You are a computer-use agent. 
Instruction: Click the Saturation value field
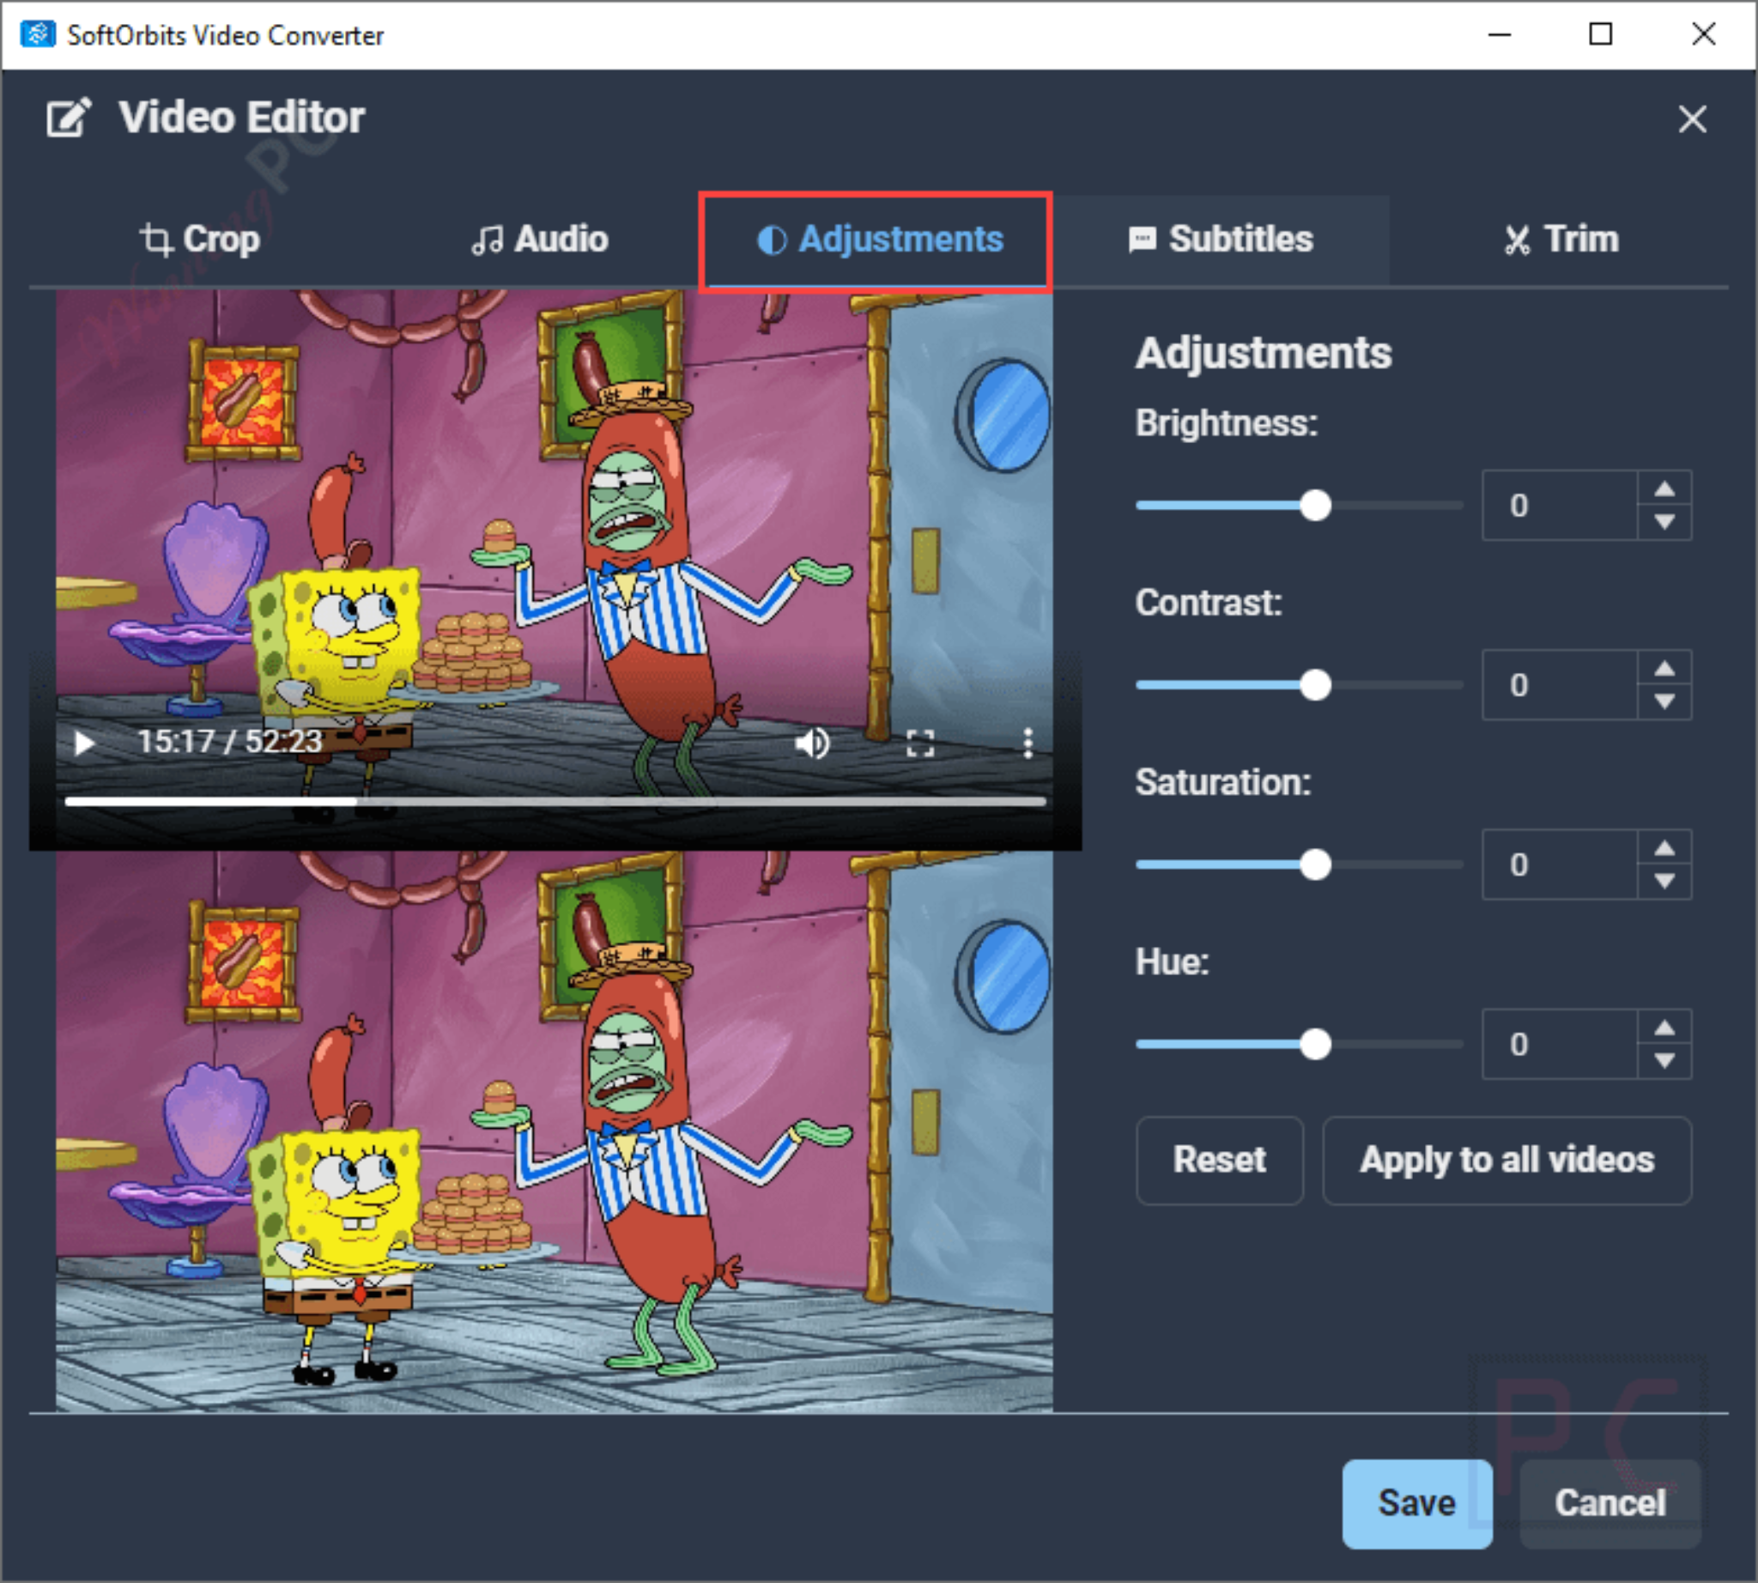1561,865
